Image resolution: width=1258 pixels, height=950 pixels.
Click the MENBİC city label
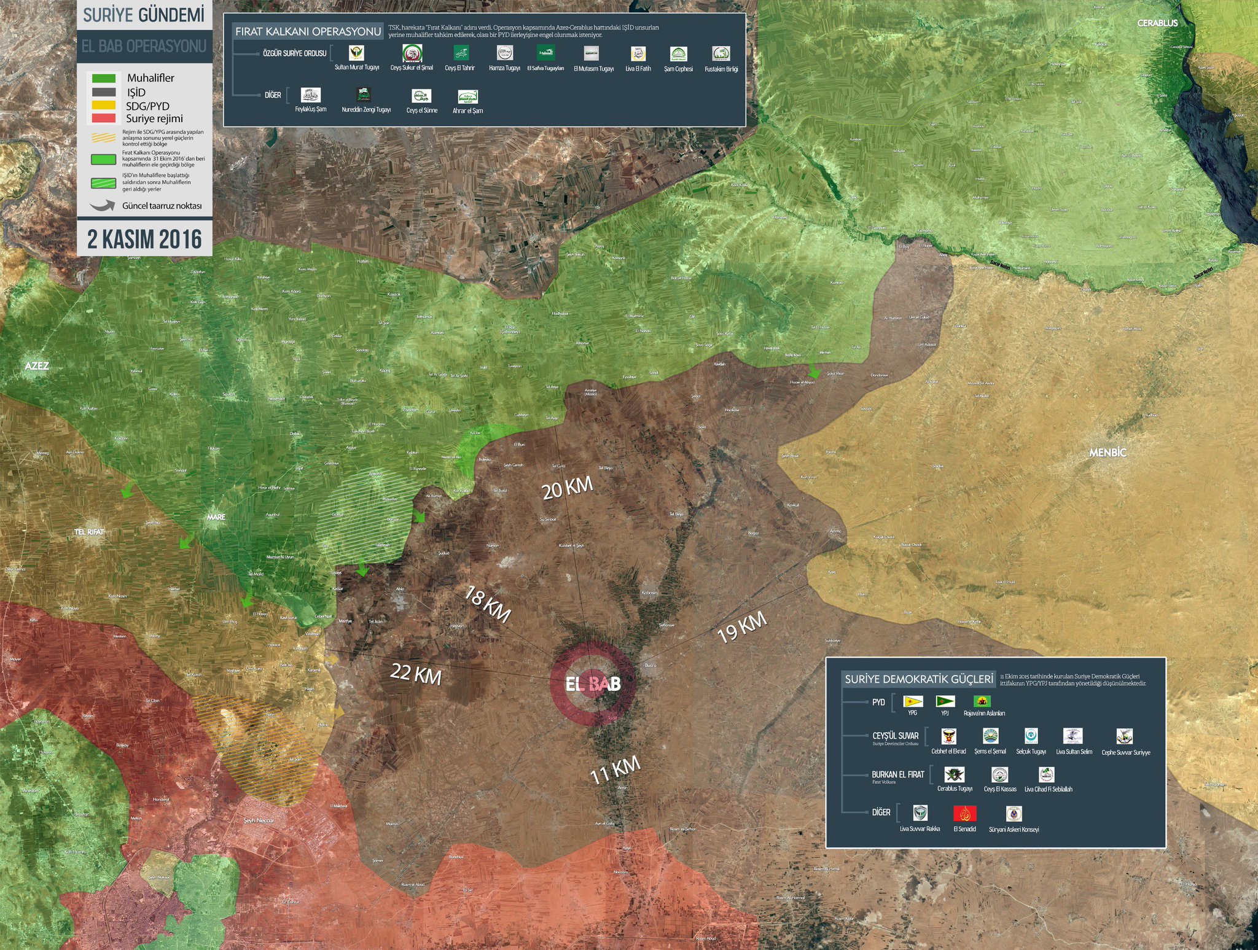click(1108, 453)
